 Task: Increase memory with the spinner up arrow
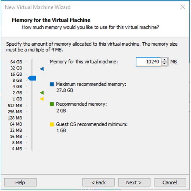pos(165,60)
